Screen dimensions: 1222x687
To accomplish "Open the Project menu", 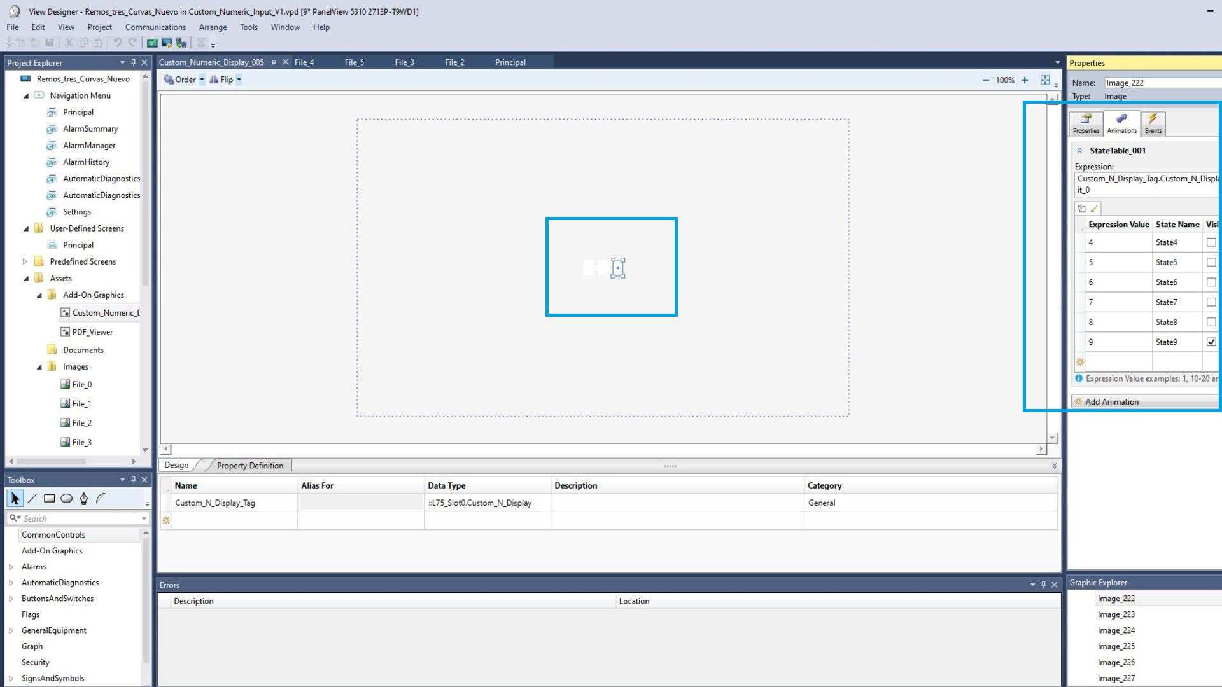I will pyautogui.click(x=99, y=27).
